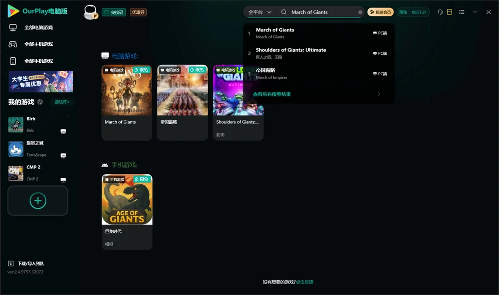Click the student discount banner
499x295 pixels.
(x=41, y=82)
